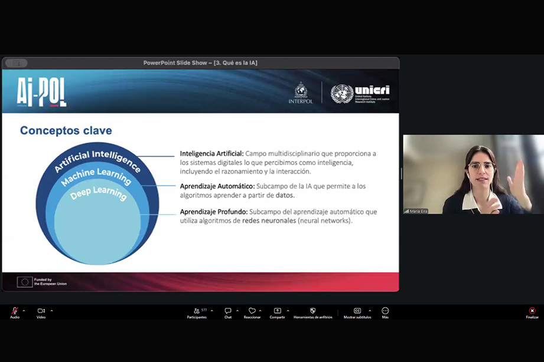Image resolution: width=544 pixels, height=362 pixels.
Task: Open Herramientas de anfitrión shield icon
Action: tap(312, 311)
